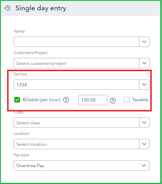The height and width of the screenshot is (184, 162).
Task: Click help icon beside the 100.00 rate field
Action: 113,101
